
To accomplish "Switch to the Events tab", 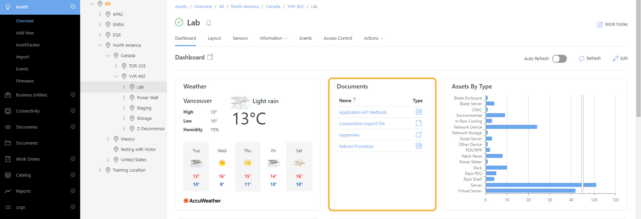I will pos(306,38).
